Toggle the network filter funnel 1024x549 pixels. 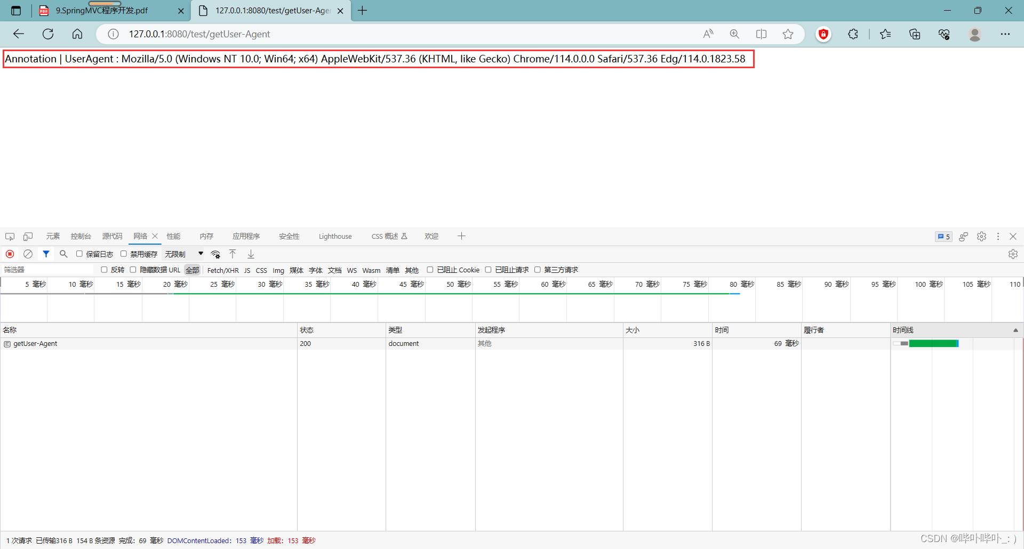pyautogui.click(x=46, y=254)
